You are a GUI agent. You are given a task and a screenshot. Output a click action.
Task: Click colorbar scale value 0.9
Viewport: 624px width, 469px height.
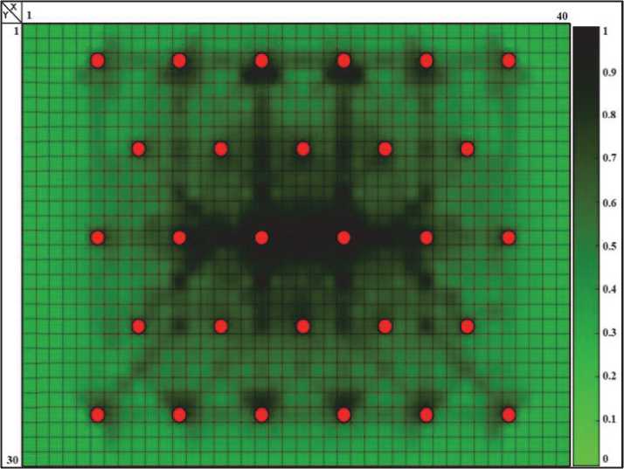click(x=609, y=72)
